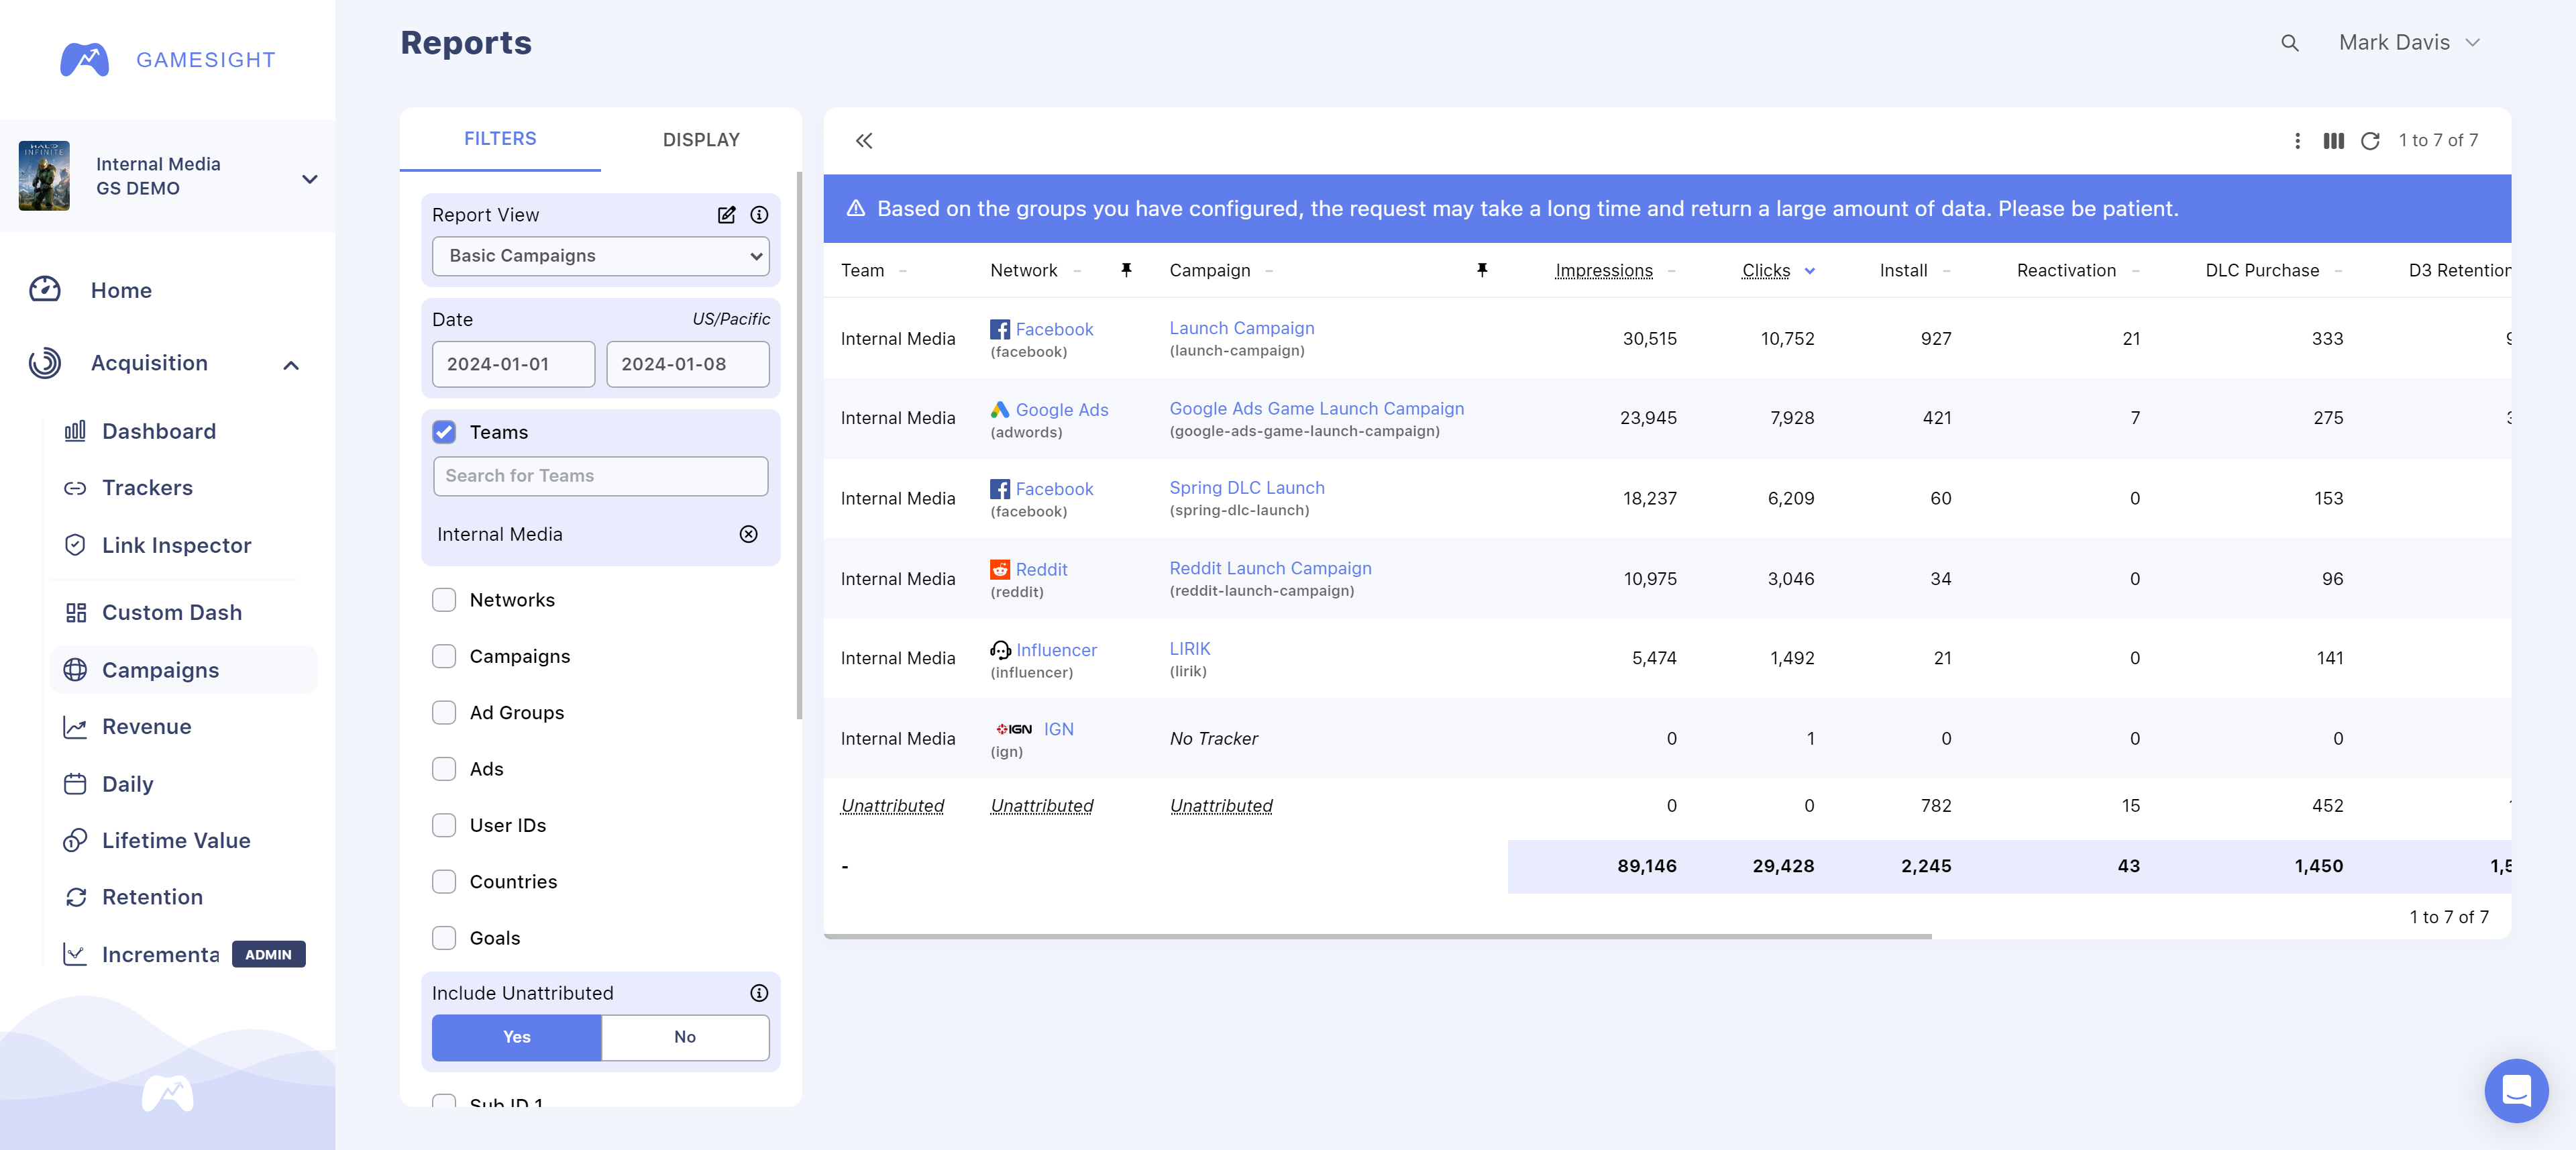Set Include Unattributed to No
2576x1150 pixels.
[685, 1037]
